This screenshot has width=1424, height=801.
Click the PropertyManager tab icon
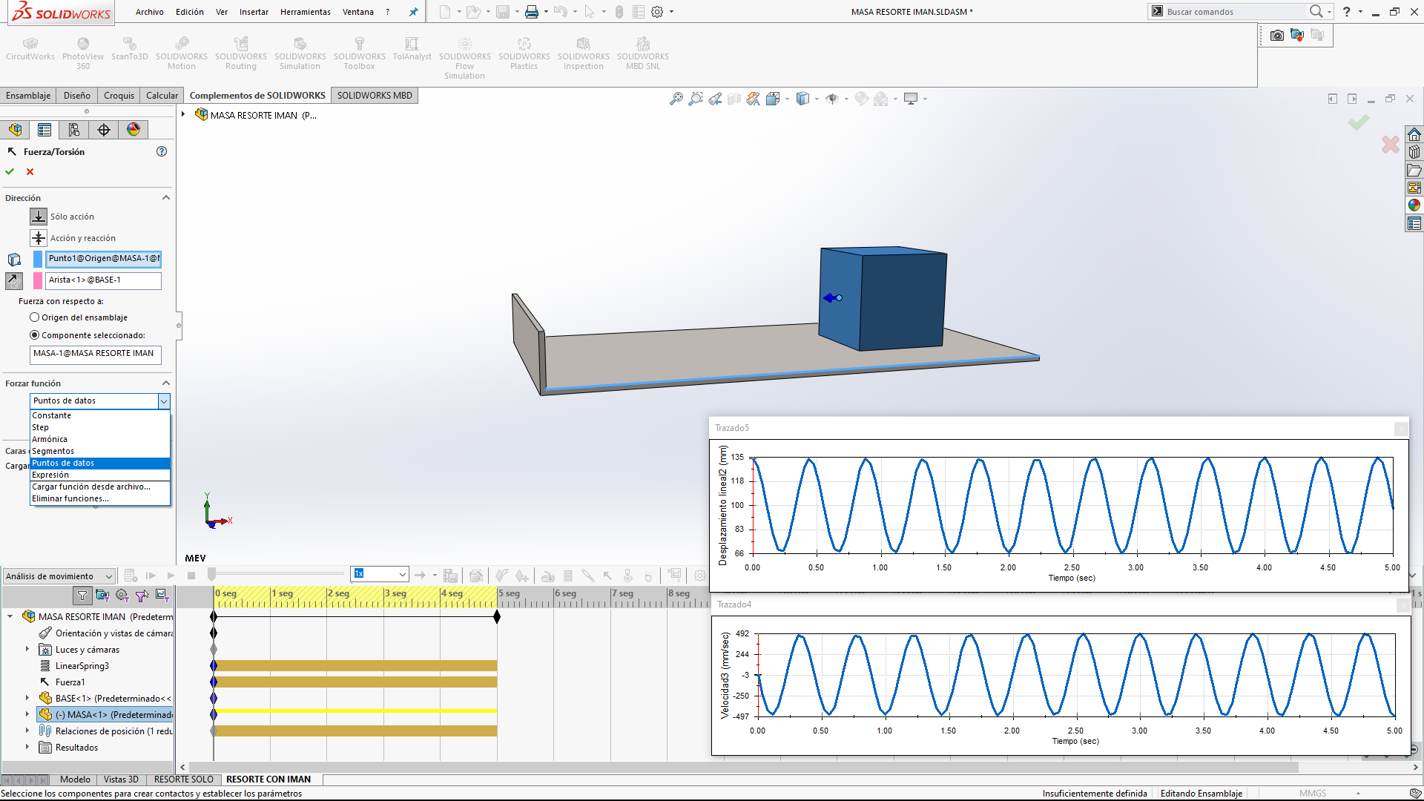tap(44, 130)
